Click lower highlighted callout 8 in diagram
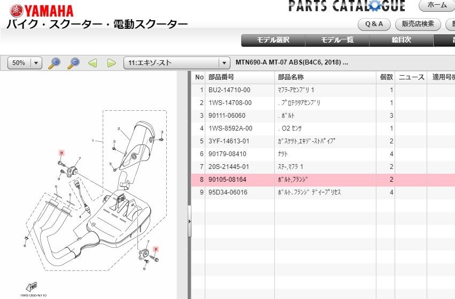Image resolution: width=455 pixels, height=299 pixels. tap(156, 249)
